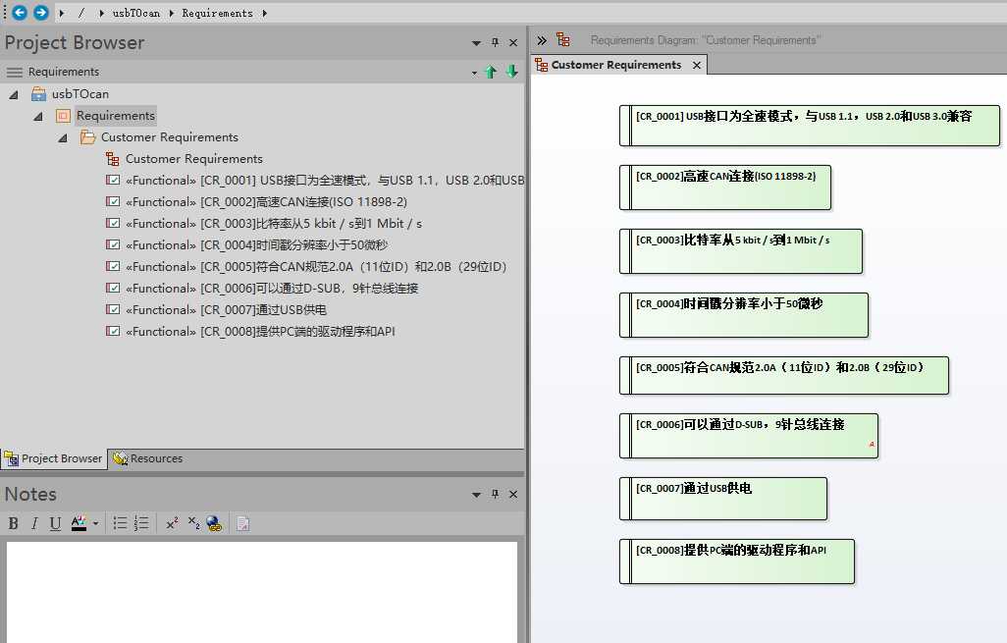Collapse the usbTOcan root node
The image size is (1007, 643).
click(x=14, y=94)
